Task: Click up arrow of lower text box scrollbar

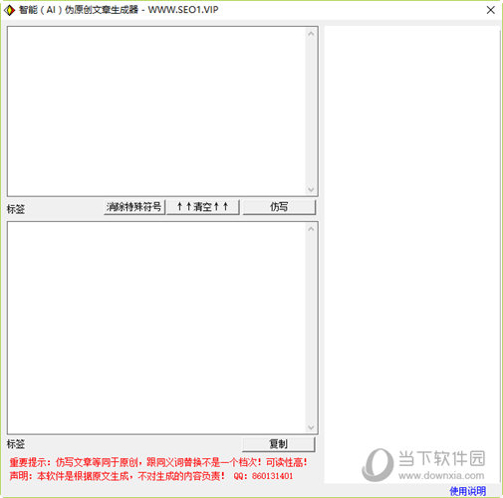Action: [311, 229]
